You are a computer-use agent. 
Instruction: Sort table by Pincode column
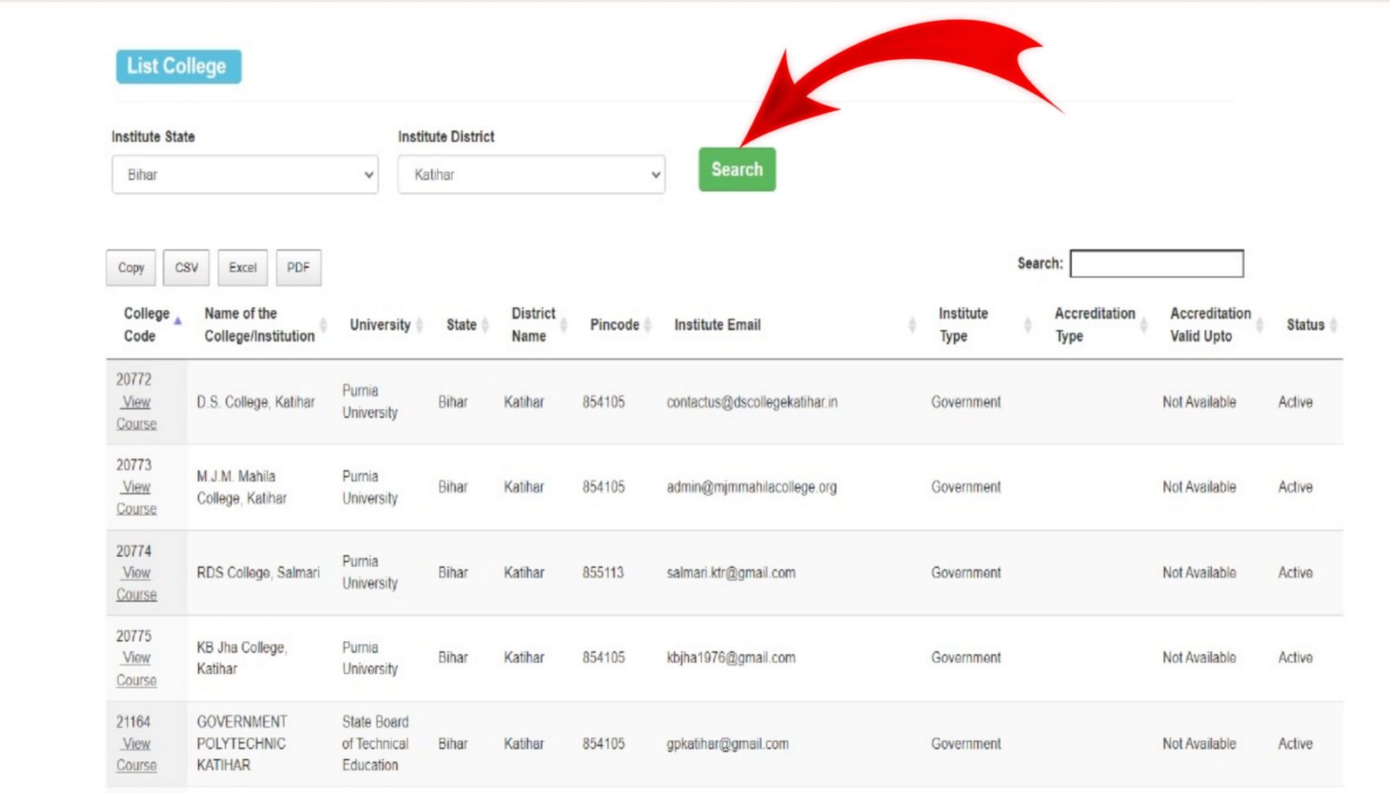[x=614, y=325]
